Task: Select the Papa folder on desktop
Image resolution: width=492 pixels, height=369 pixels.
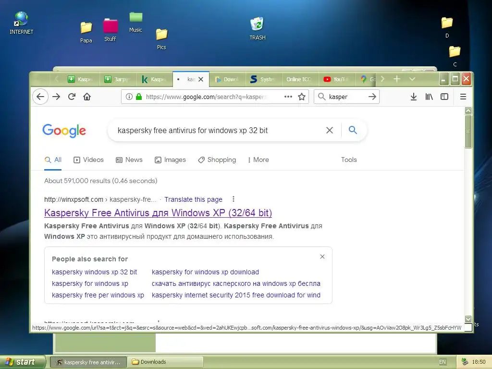Action: (86, 32)
